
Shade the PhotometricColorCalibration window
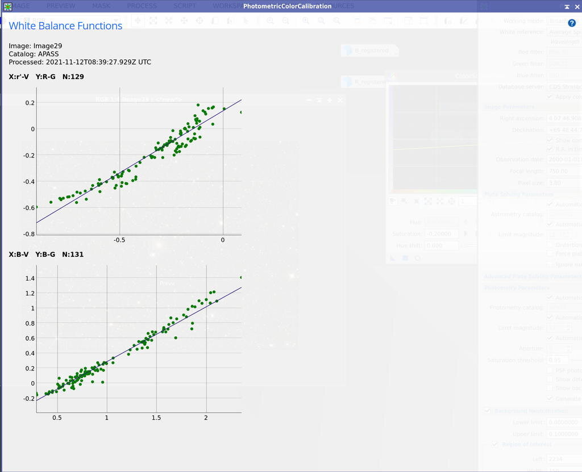coord(567,7)
